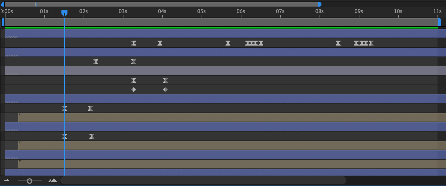The image size is (446, 186).
Task: Click the work area end handle near 11s
Action: pyautogui.click(x=439, y=22)
